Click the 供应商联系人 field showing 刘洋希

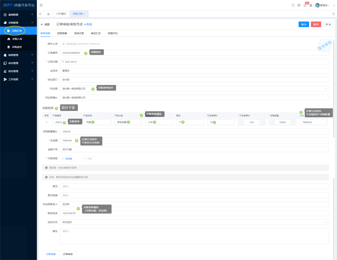click(x=194, y=204)
